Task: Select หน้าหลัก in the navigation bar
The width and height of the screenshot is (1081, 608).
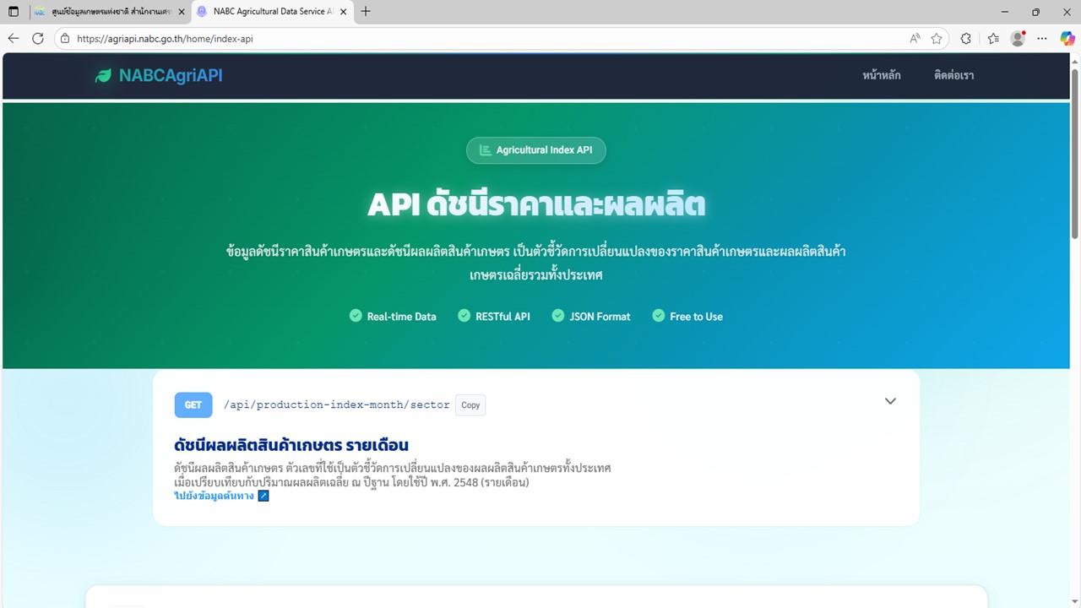Action: click(x=881, y=75)
